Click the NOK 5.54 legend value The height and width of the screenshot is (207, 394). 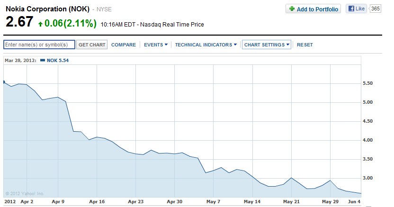58,60
